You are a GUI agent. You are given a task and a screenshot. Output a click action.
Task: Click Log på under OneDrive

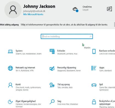[85, 10]
